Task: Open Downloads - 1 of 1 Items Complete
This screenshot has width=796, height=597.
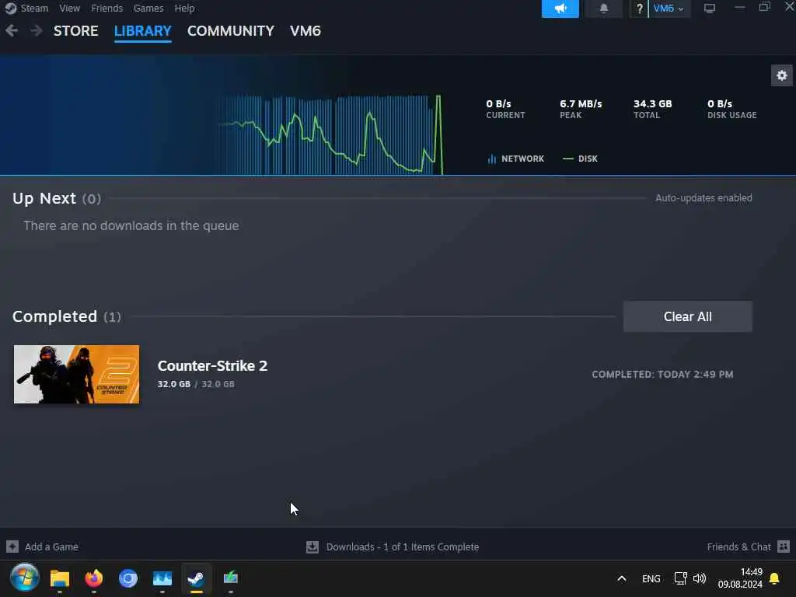Action: click(402, 546)
